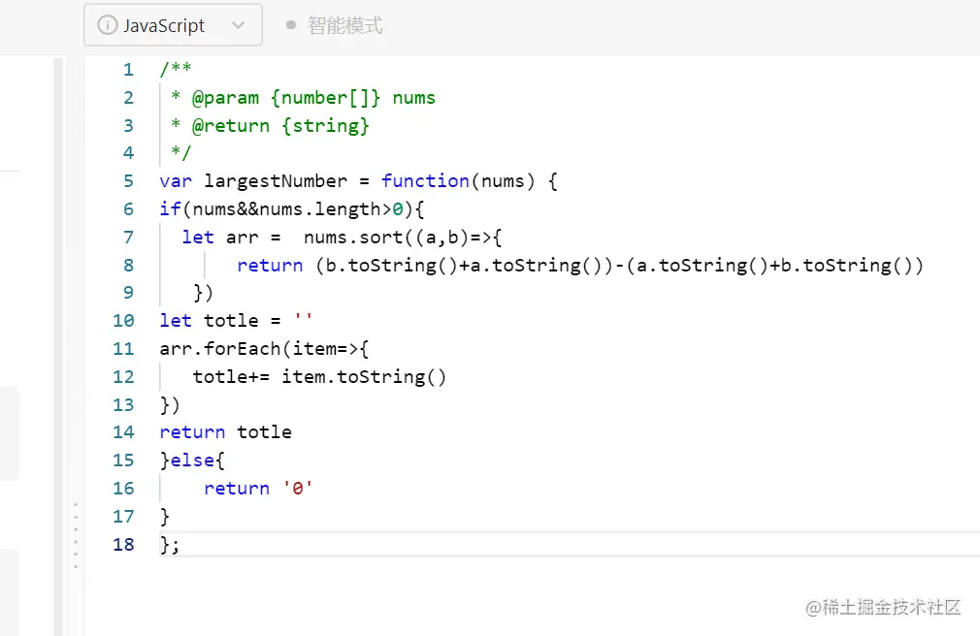Click line number 10 in gutter

pos(123,321)
